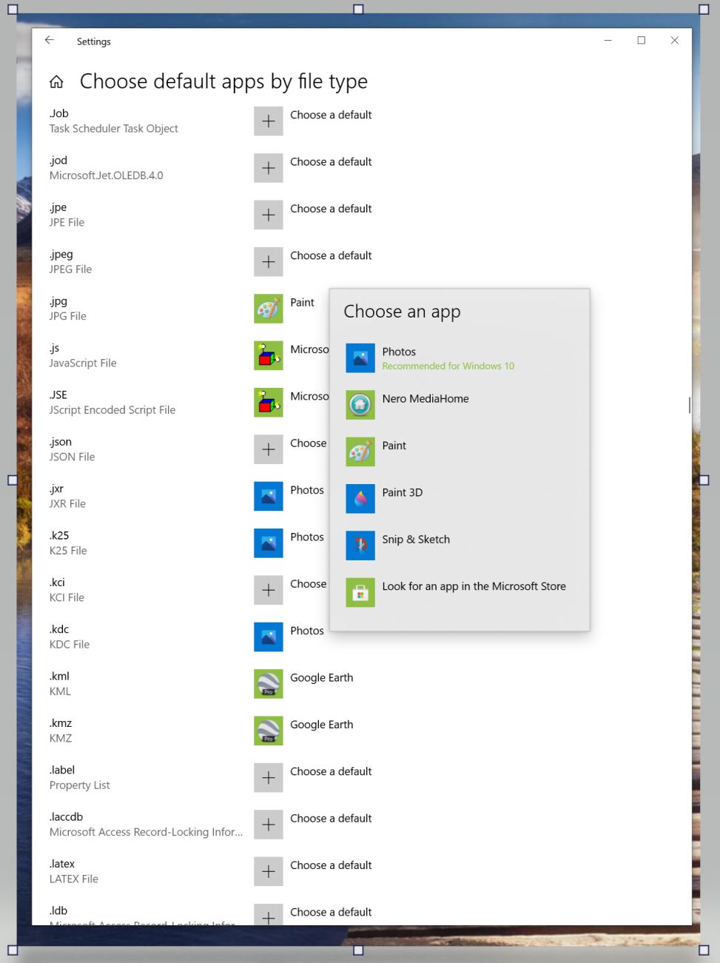Screen dimensions: 720x963
Task: Maximize the Settings window
Action: pos(642,41)
